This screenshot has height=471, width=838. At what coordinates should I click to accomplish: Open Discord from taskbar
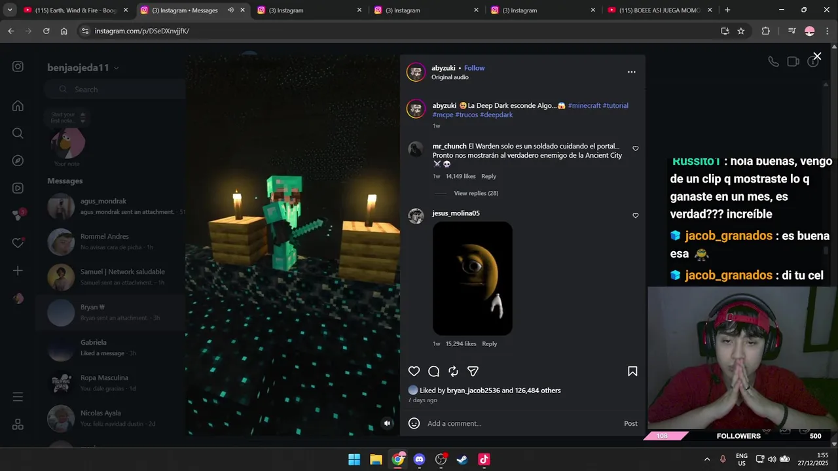(x=419, y=459)
